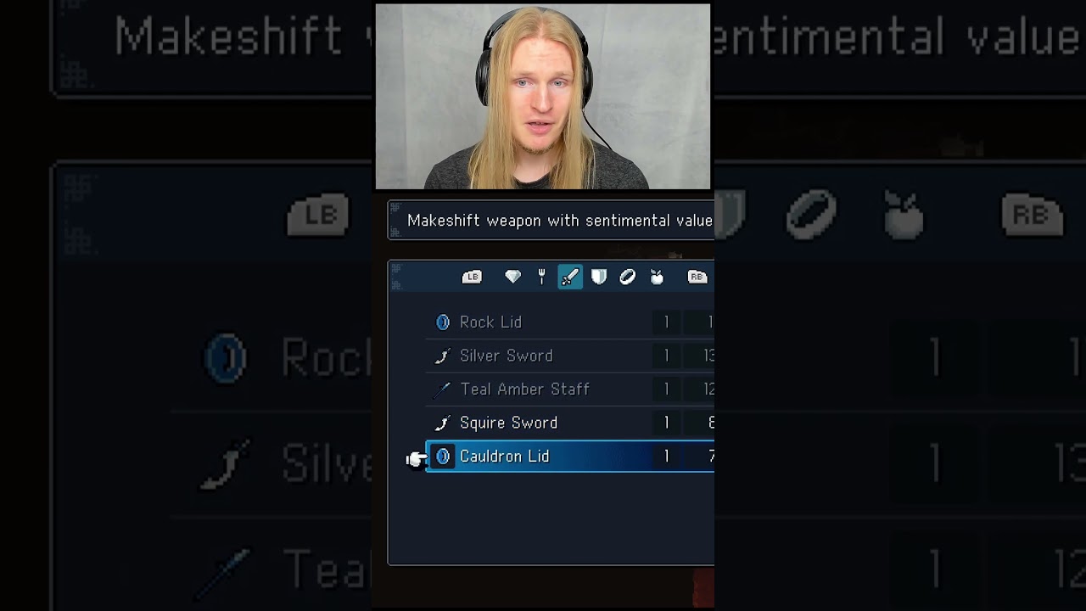Image resolution: width=1086 pixels, height=611 pixels.
Task: Click the Teal Amber Staff icon
Action: [442, 390]
